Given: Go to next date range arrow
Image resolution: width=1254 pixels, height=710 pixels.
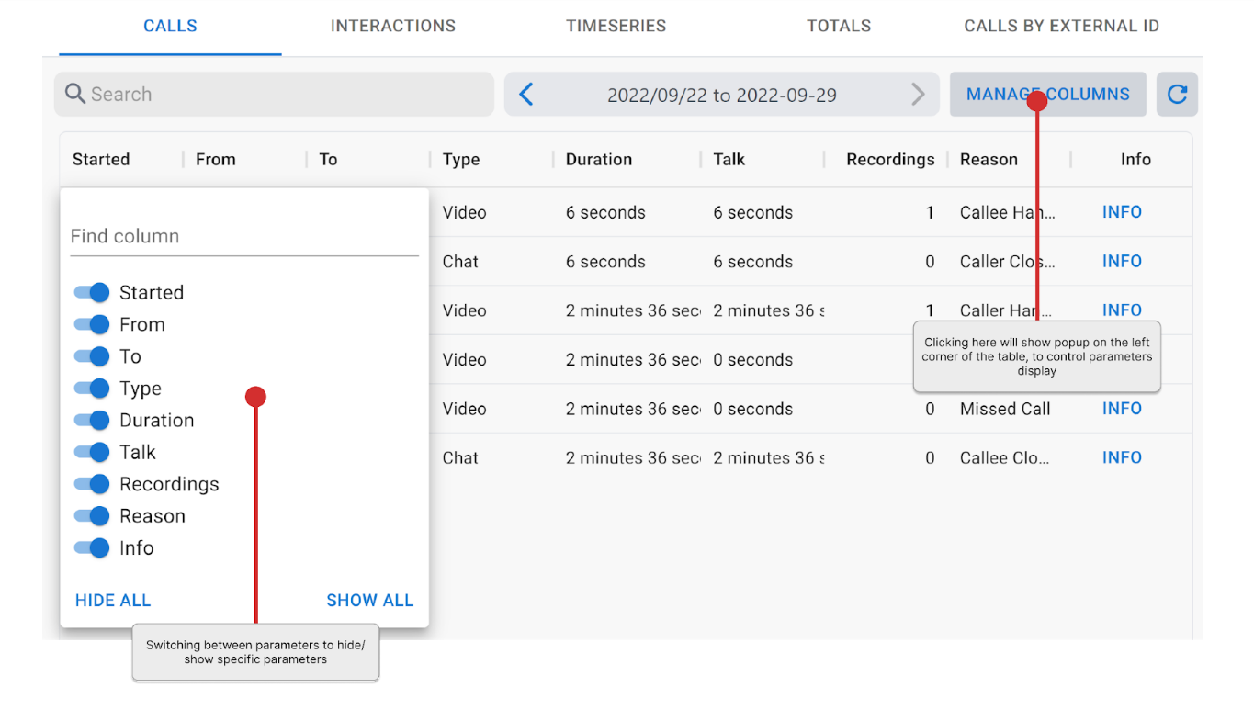Looking at the screenshot, I should (917, 95).
